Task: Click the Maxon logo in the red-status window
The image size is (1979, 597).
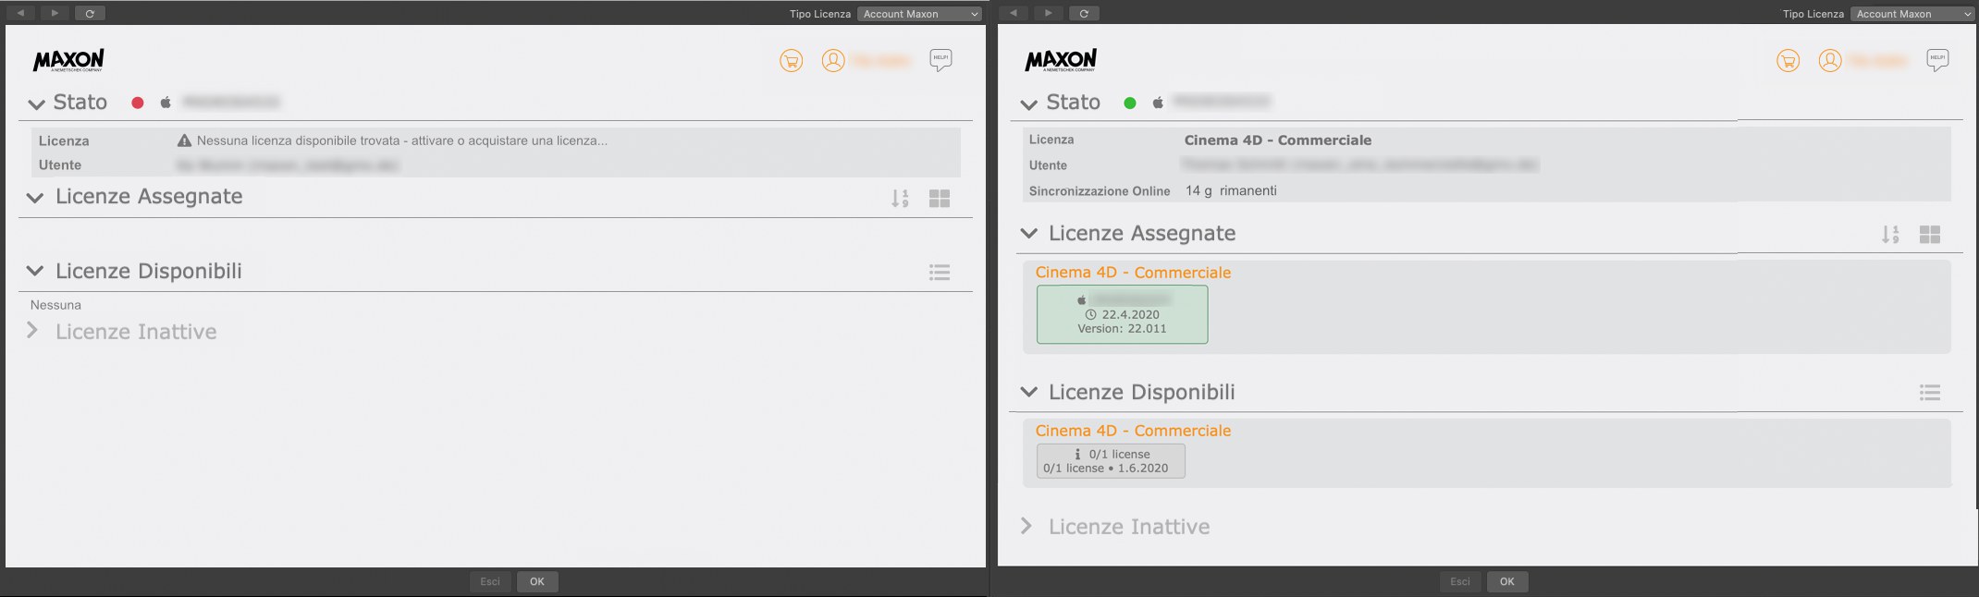Action: coord(68,60)
